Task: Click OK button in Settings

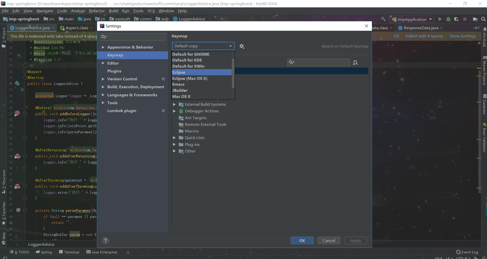Action: click(302, 240)
